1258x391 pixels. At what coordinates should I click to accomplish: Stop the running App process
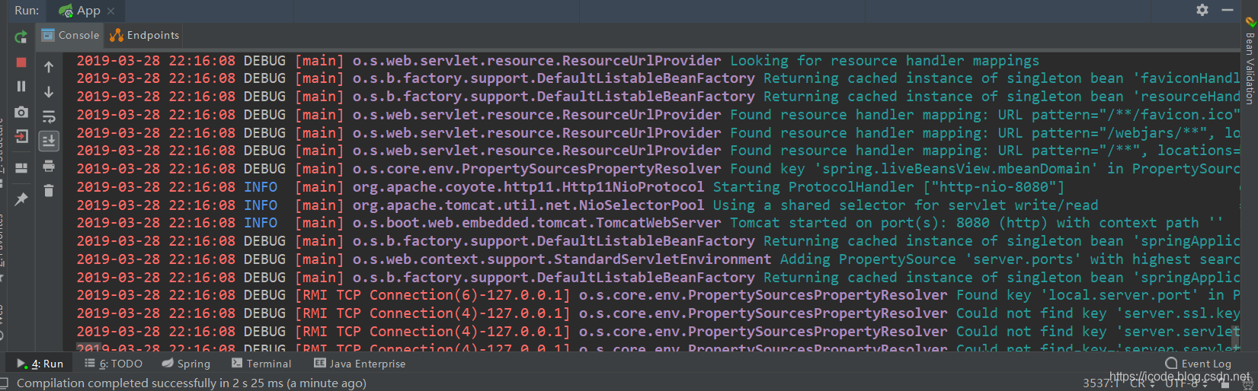click(x=21, y=62)
